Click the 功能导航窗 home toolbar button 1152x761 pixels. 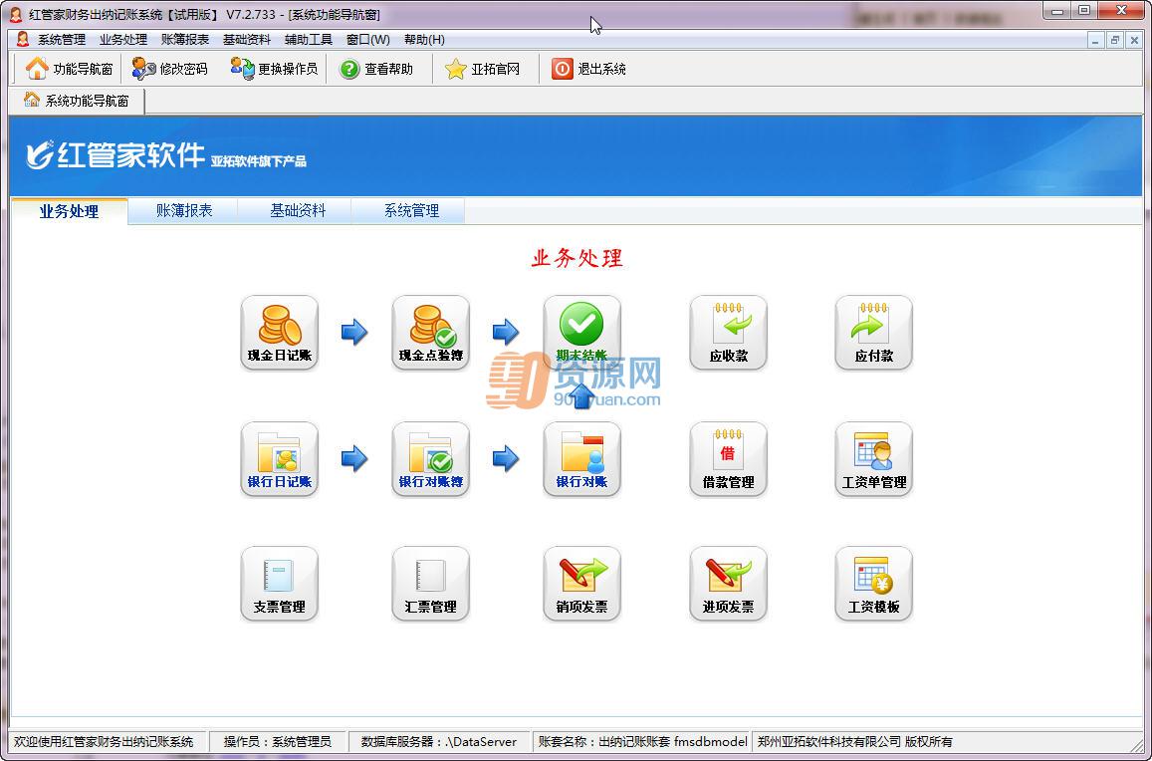click(69, 69)
